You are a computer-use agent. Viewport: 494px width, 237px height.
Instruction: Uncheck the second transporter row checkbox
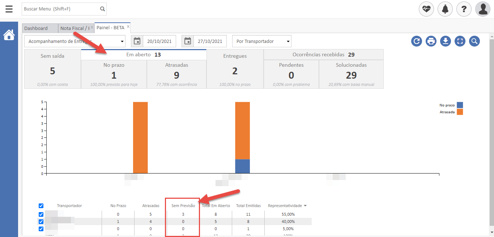(41, 221)
